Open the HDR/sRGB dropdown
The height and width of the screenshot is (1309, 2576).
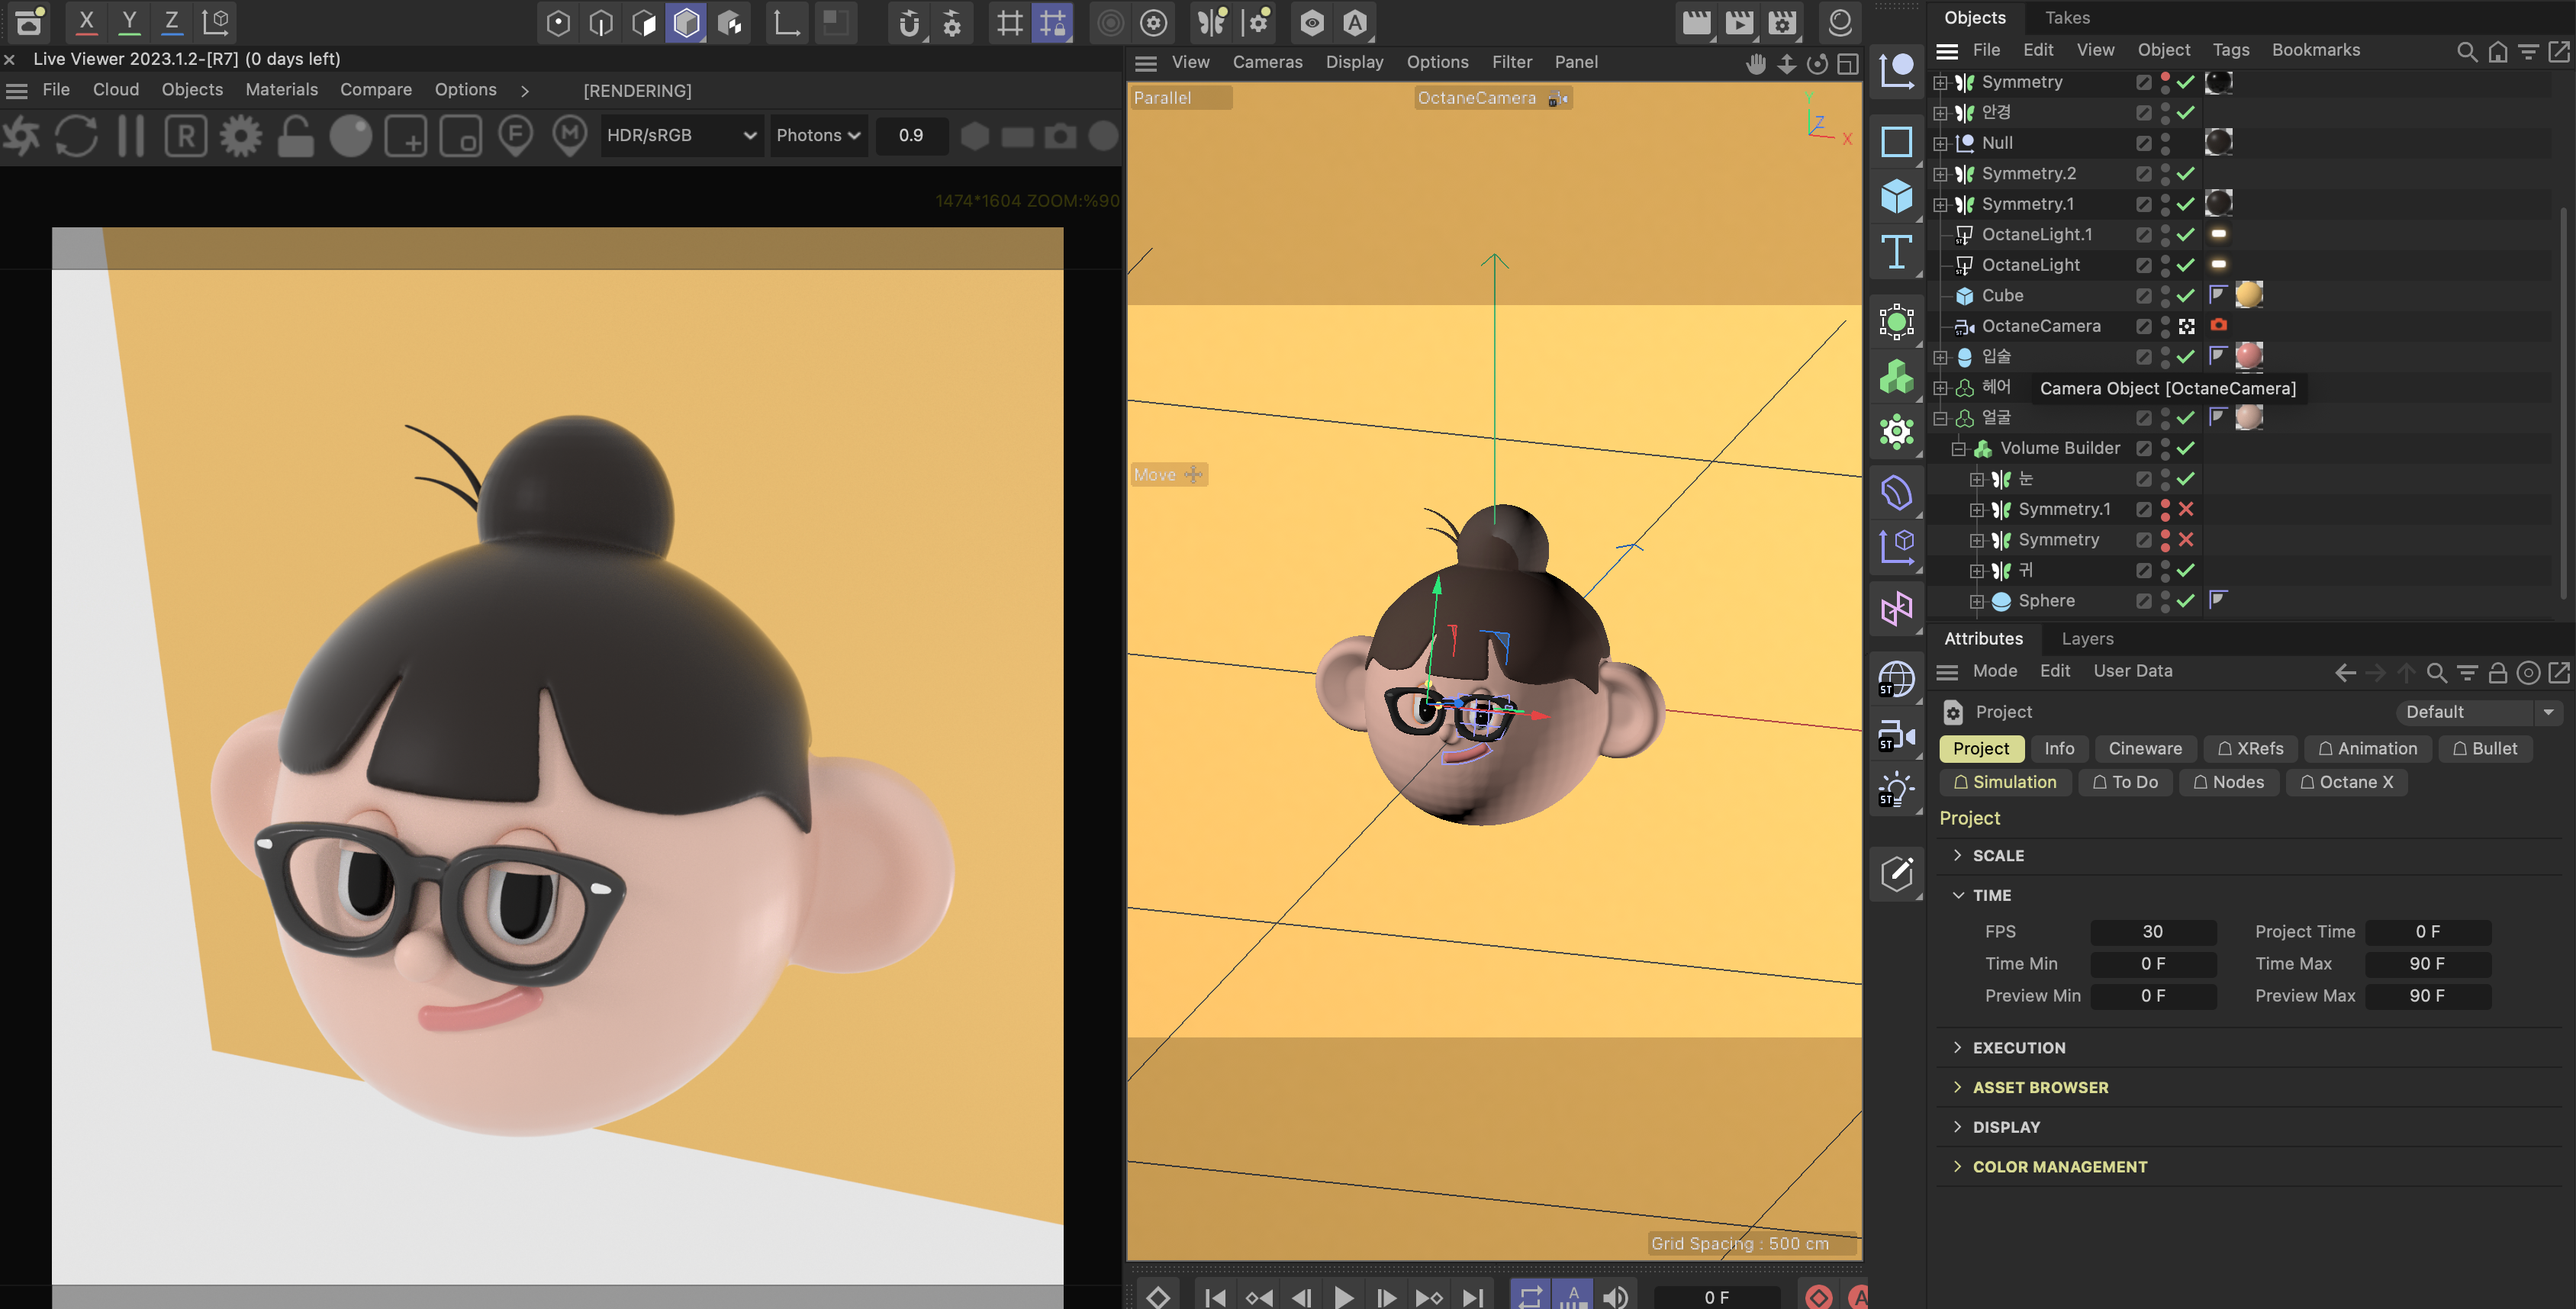[x=681, y=135]
